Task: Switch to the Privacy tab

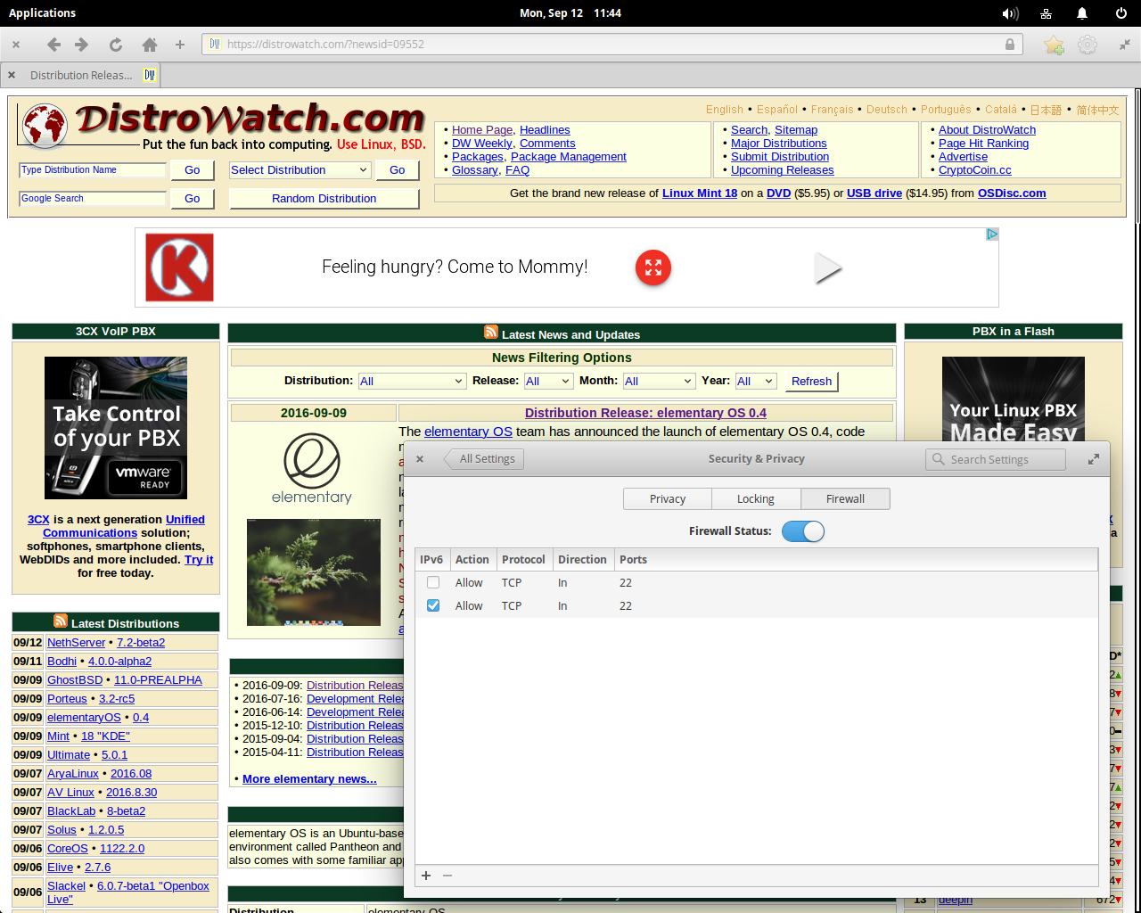Action: click(668, 499)
